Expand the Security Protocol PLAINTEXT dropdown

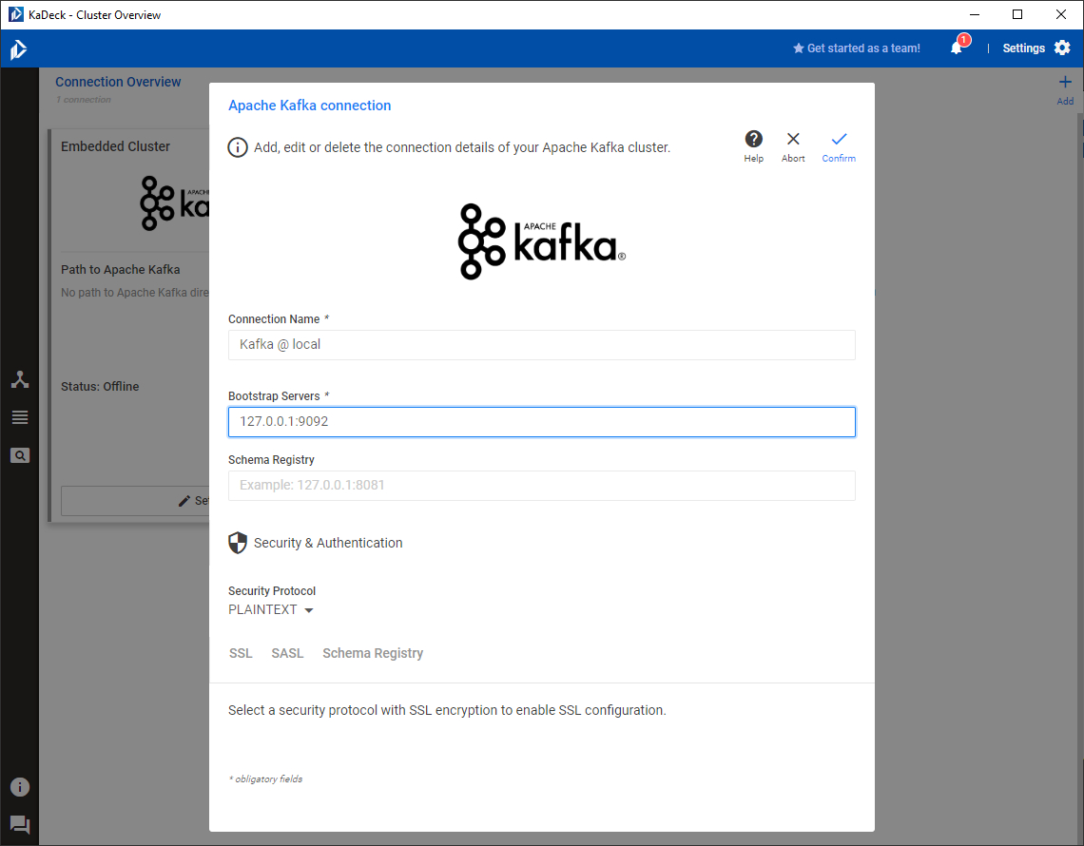click(271, 609)
